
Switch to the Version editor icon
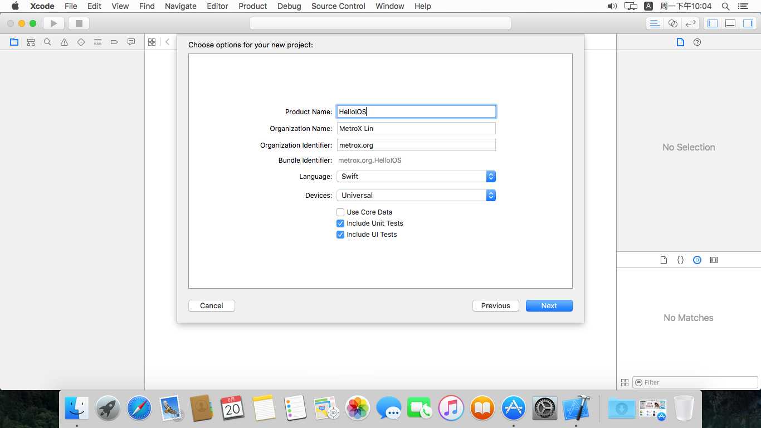coord(691,23)
